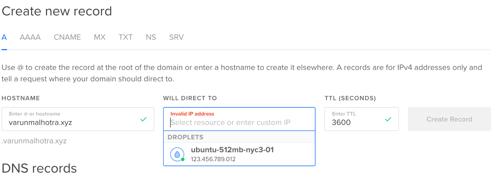Image resolution: width=494 pixels, height=176 pixels.
Task: Click the Create Record button
Action: (449, 119)
